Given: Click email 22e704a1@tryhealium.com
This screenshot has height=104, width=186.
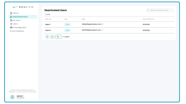Looking at the screenshot, I should coord(91,30).
